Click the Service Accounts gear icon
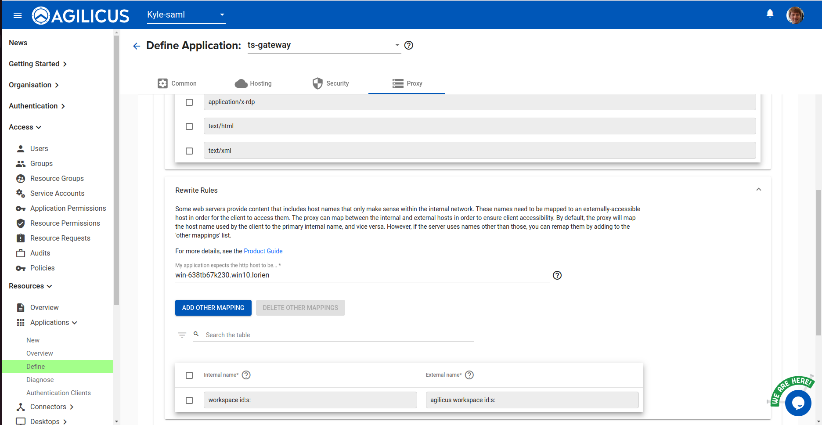Viewport: 822px width, 425px height. pyautogui.click(x=21, y=193)
